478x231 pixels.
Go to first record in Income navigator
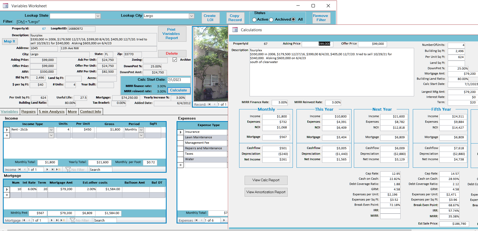[x=19, y=170]
